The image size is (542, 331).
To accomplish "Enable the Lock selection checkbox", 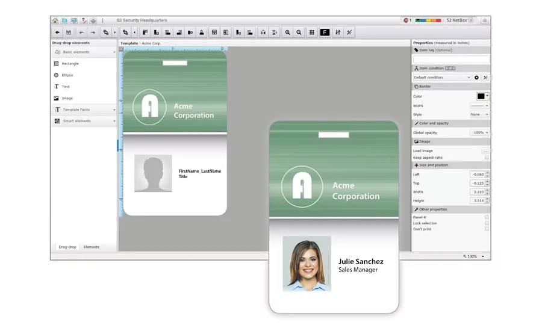I will point(487,223).
